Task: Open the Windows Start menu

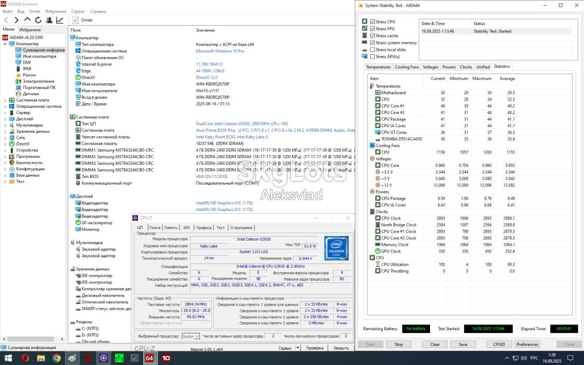Action: pyautogui.click(x=8, y=358)
